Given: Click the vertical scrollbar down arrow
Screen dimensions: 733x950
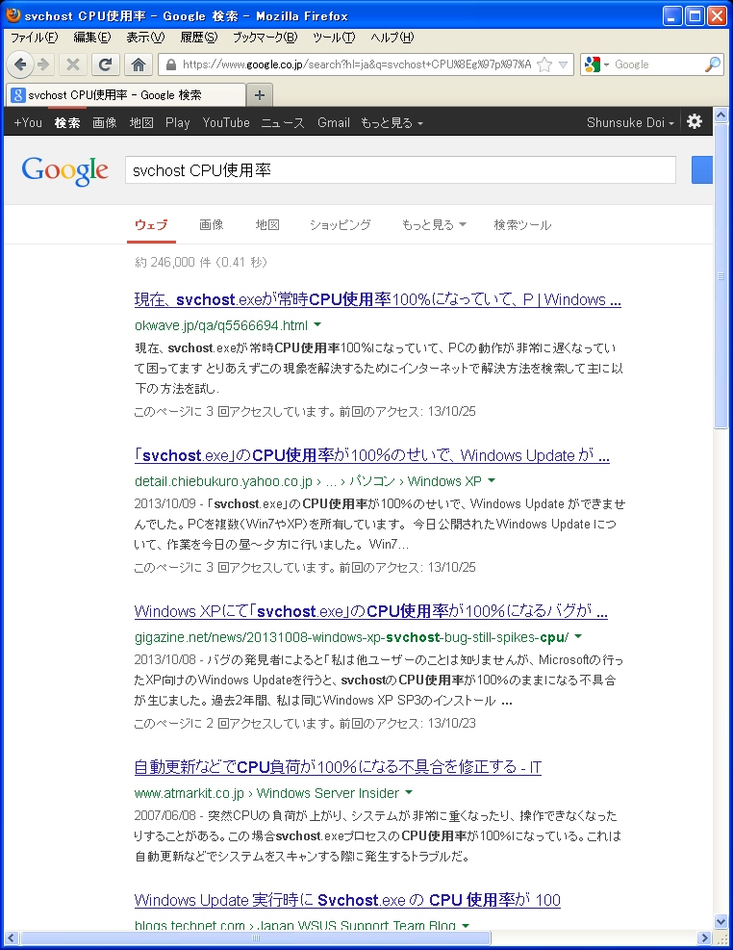Looking at the screenshot, I should (721, 921).
